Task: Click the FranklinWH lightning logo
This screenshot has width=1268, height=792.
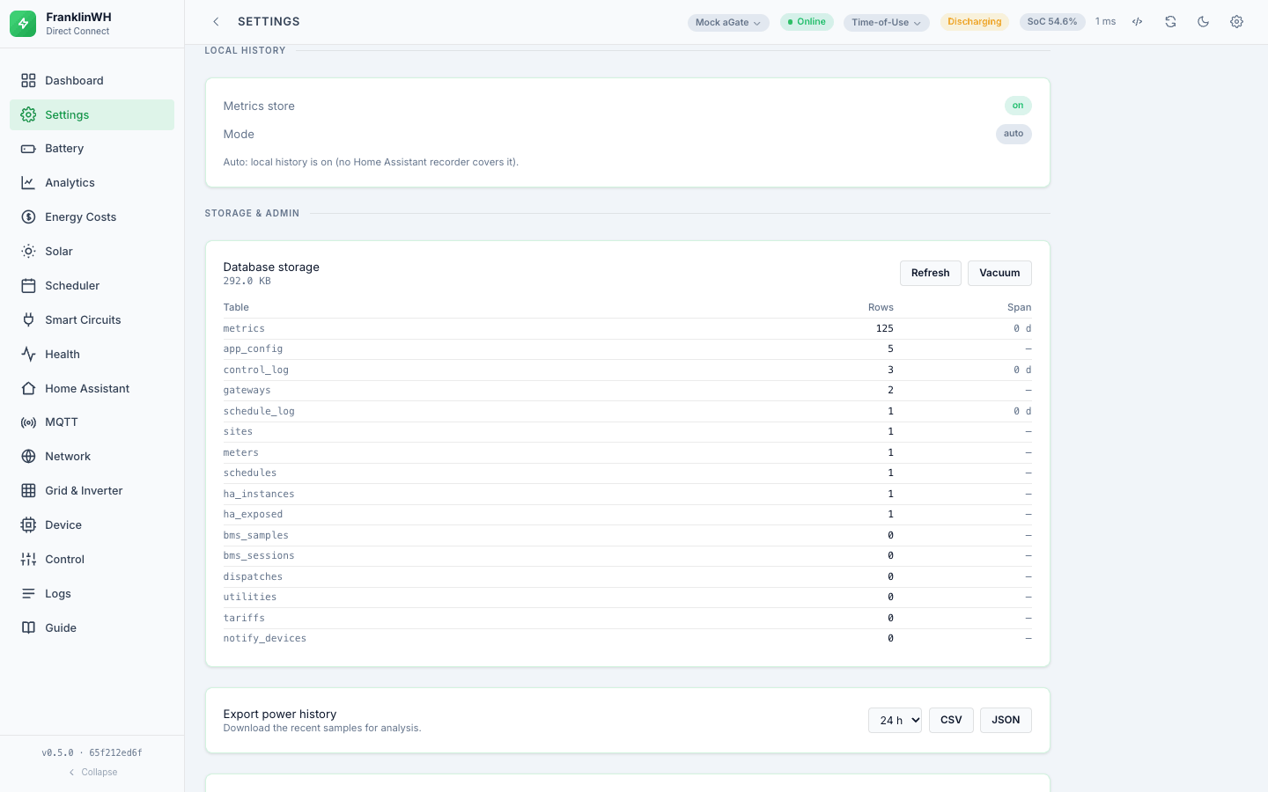Action: (23, 24)
